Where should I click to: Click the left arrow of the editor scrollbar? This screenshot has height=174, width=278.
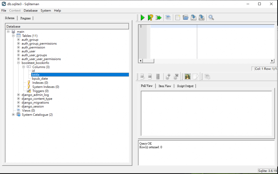point(140,61)
